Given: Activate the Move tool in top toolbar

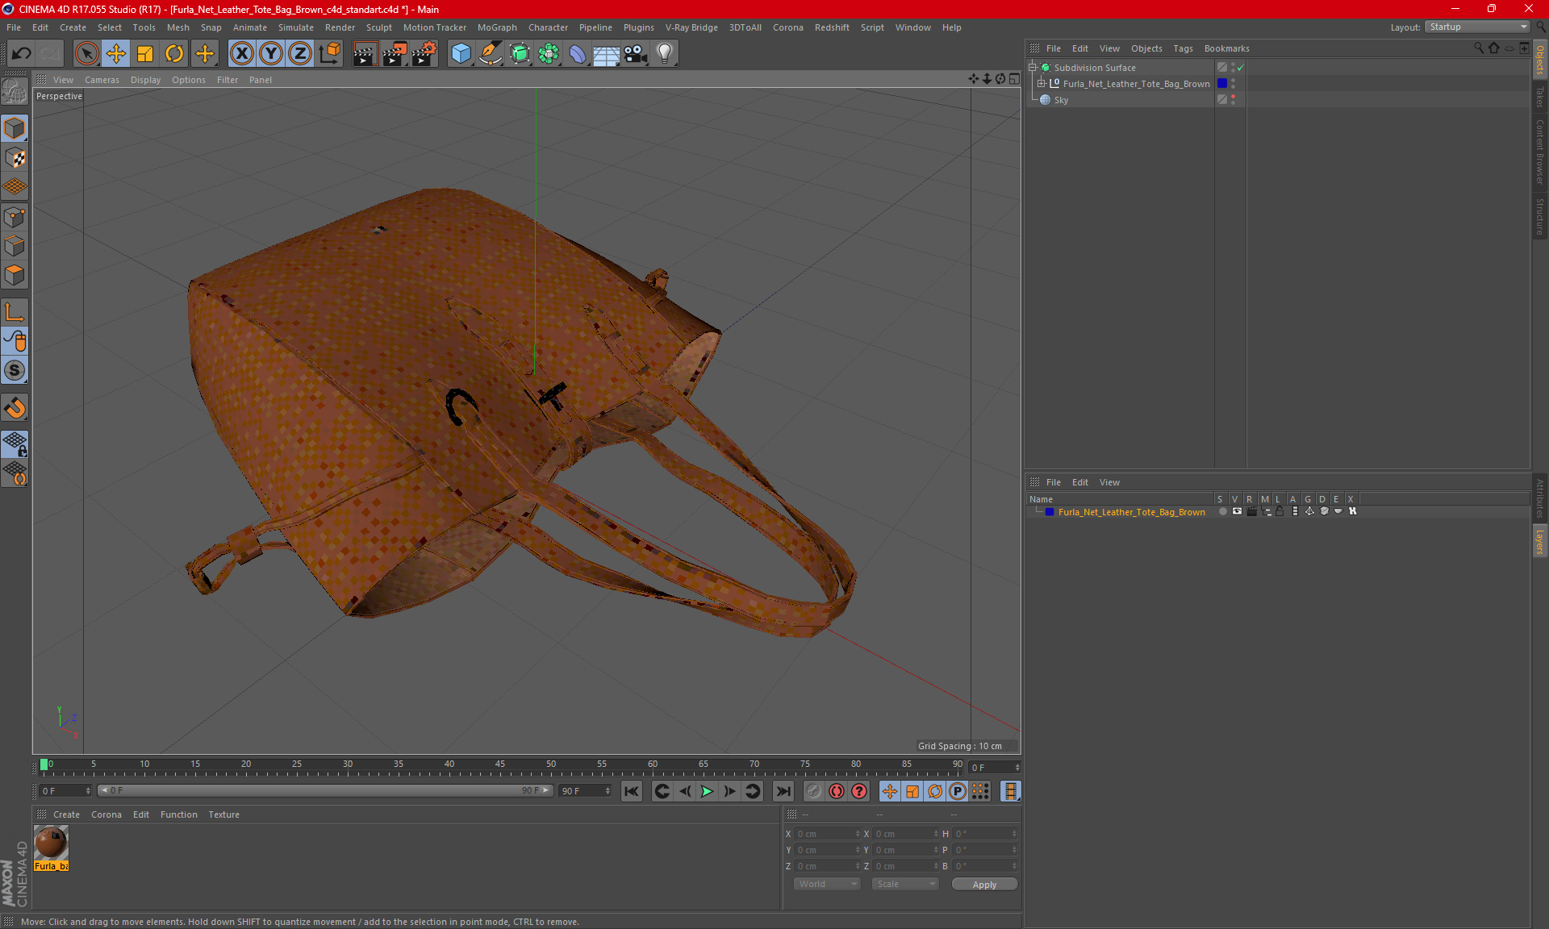Looking at the screenshot, I should click(x=116, y=54).
